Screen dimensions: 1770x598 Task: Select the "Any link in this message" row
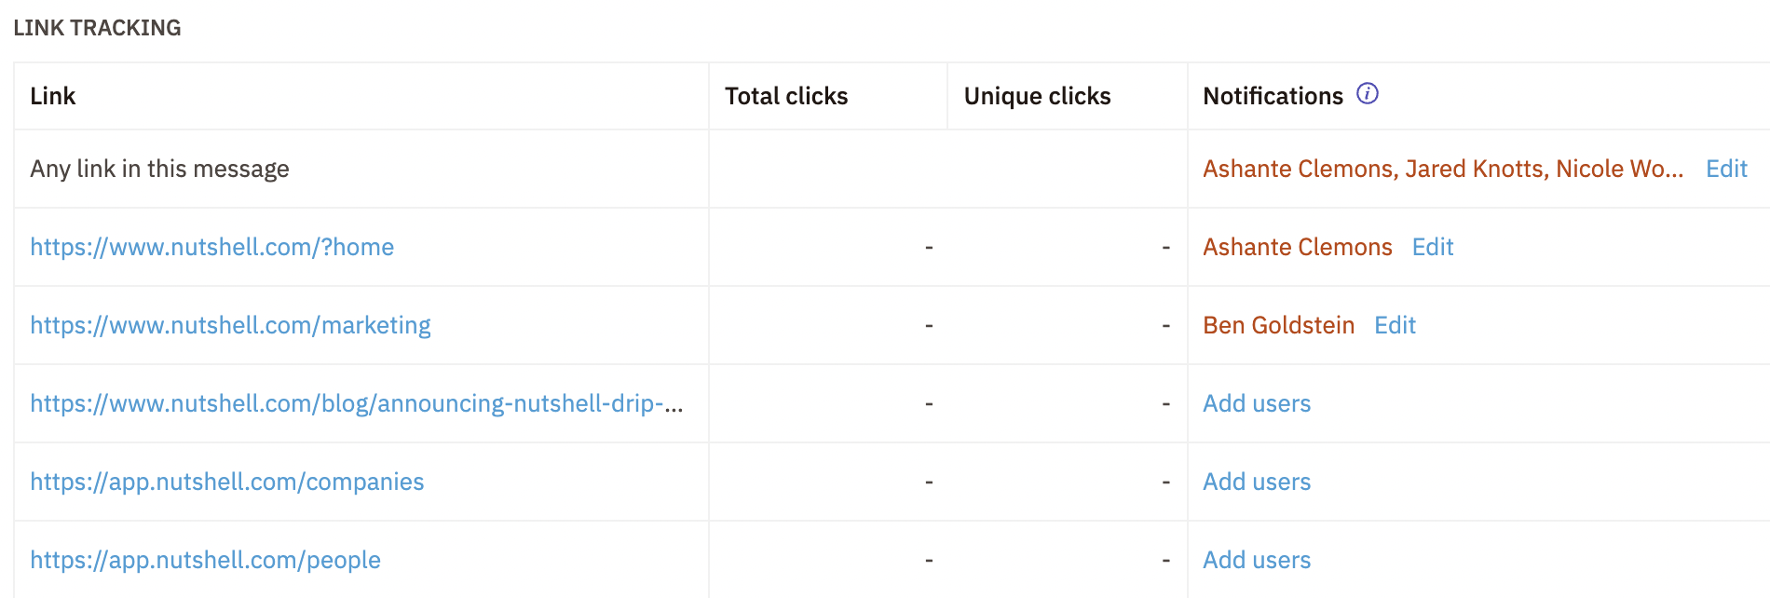159,169
